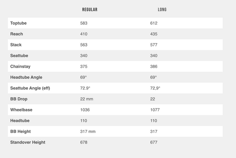
Task: Select the LONG column header
Action: click(x=162, y=10)
